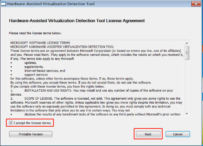The image size is (203, 146).
Task: Click the empty scrollbar track below the thumb
Action: [x=187, y=85]
